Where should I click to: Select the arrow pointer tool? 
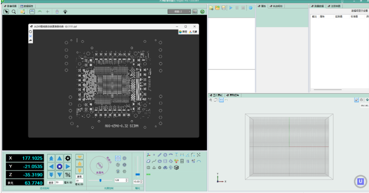click(6, 12)
